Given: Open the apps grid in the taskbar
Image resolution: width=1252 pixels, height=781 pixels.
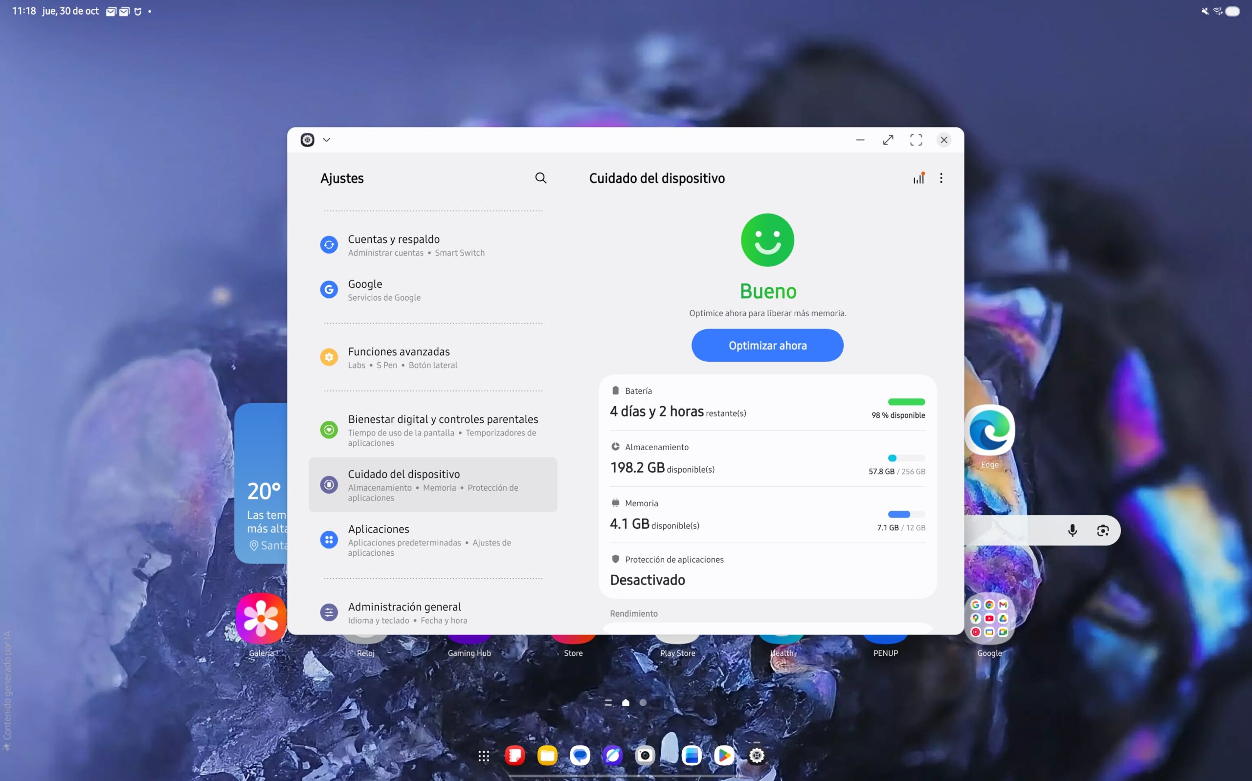Looking at the screenshot, I should pyautogui.click(x=484, y=756).
